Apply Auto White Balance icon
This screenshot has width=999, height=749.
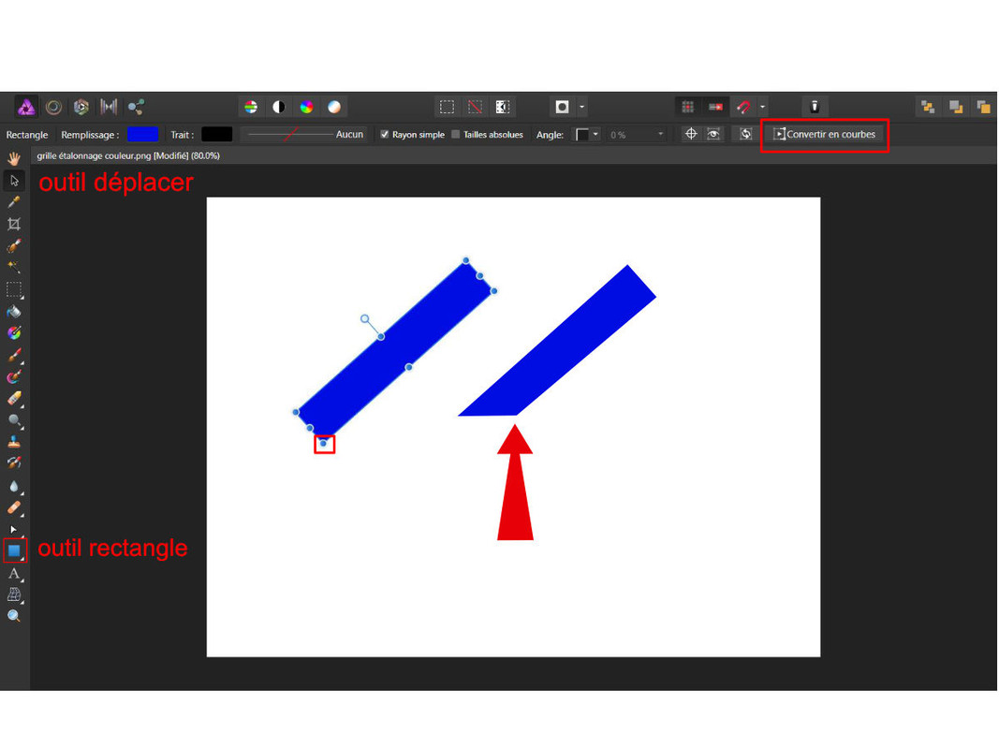[x=334, y=107]
